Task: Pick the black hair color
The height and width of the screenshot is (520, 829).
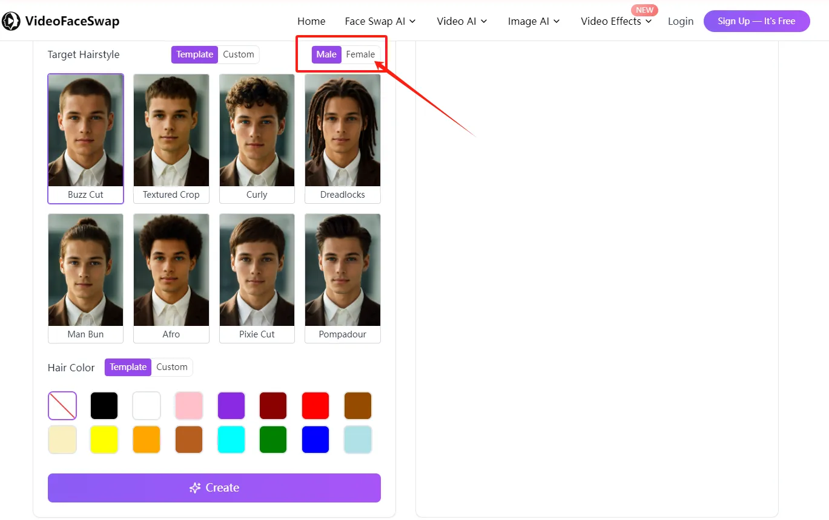Action: 104,406
